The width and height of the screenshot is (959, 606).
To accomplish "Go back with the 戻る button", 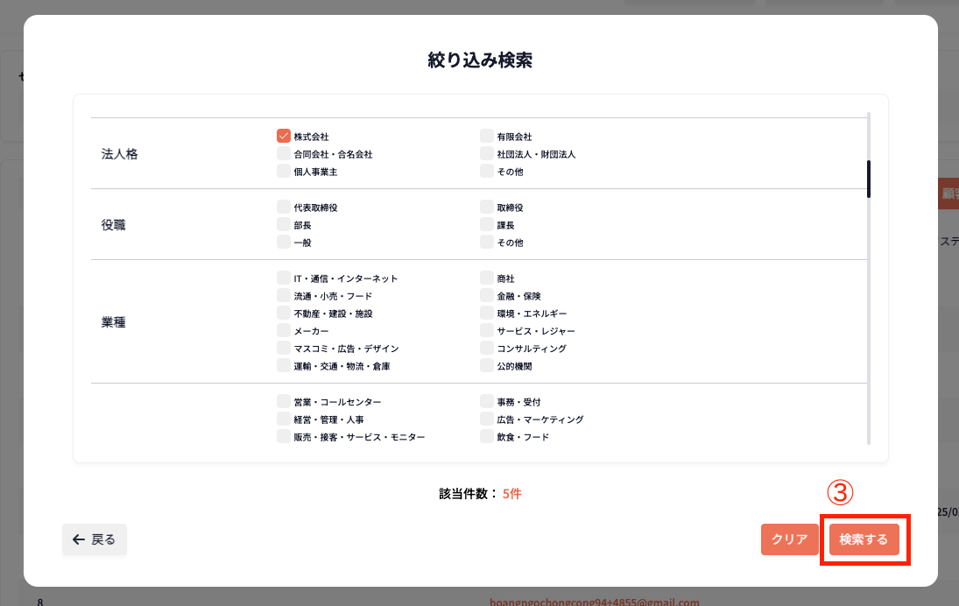I will pos(95,539).
